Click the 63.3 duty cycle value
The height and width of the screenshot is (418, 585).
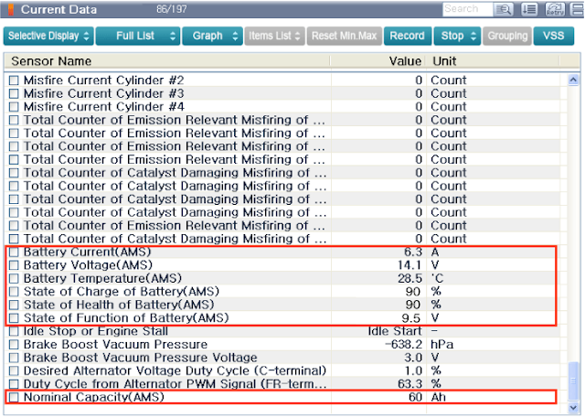tap(409, 384)
